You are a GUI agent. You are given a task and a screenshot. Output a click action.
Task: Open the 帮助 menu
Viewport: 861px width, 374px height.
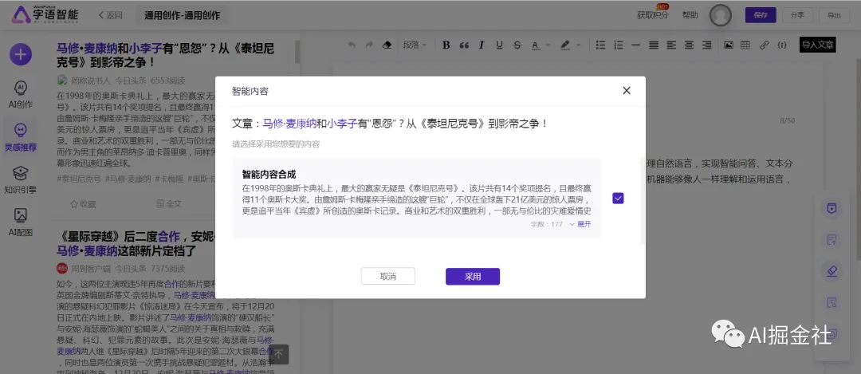pyautogui.click(x=690, y=15)
